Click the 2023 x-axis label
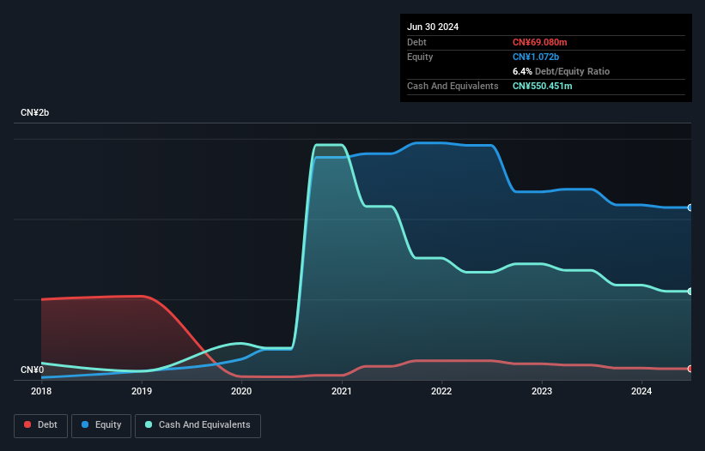This screenshot has height=451, width=705. pos(542,391)
